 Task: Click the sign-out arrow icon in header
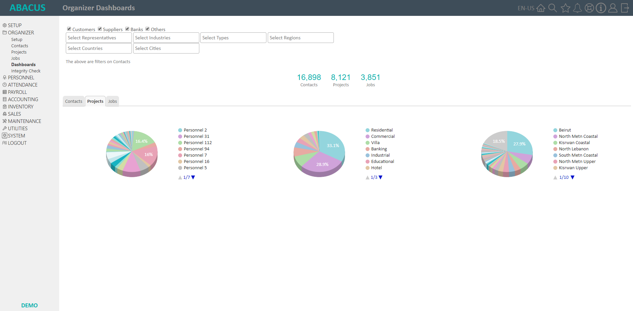click(x=625, y=8)
